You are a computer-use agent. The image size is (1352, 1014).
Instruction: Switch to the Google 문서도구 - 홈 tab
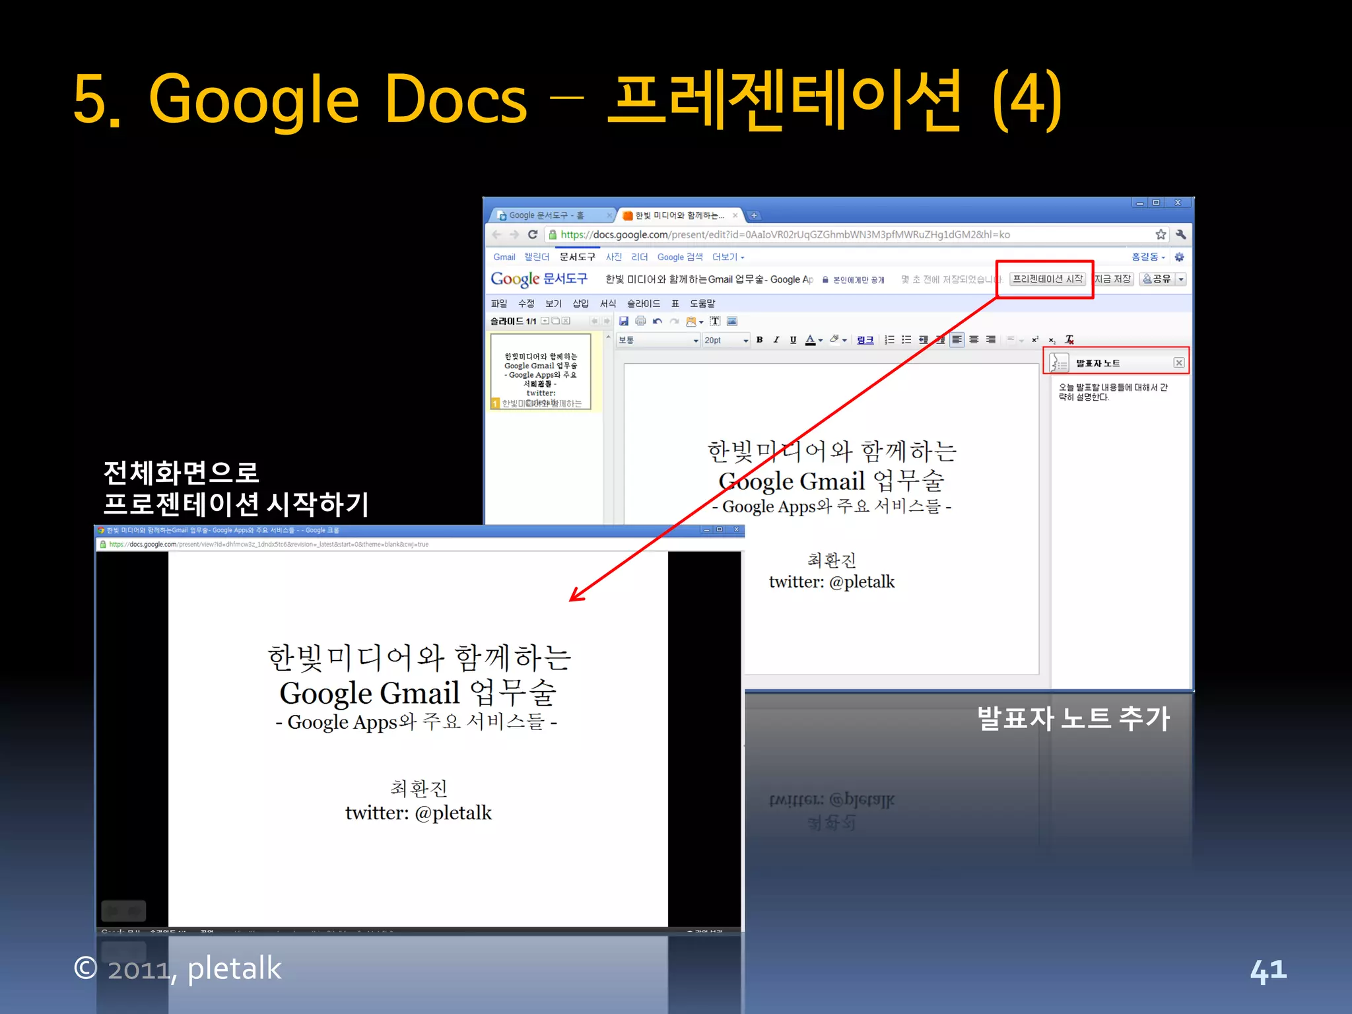(x=552, y=216)
